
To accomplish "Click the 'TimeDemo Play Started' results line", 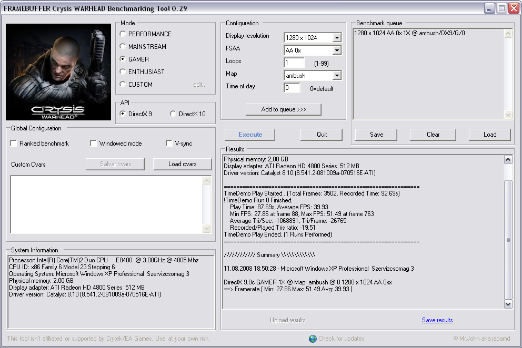I will [312, 193].
